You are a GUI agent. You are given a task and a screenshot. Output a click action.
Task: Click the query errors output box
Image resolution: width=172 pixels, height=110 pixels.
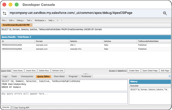pyautogui.click(x=64, y=98)
